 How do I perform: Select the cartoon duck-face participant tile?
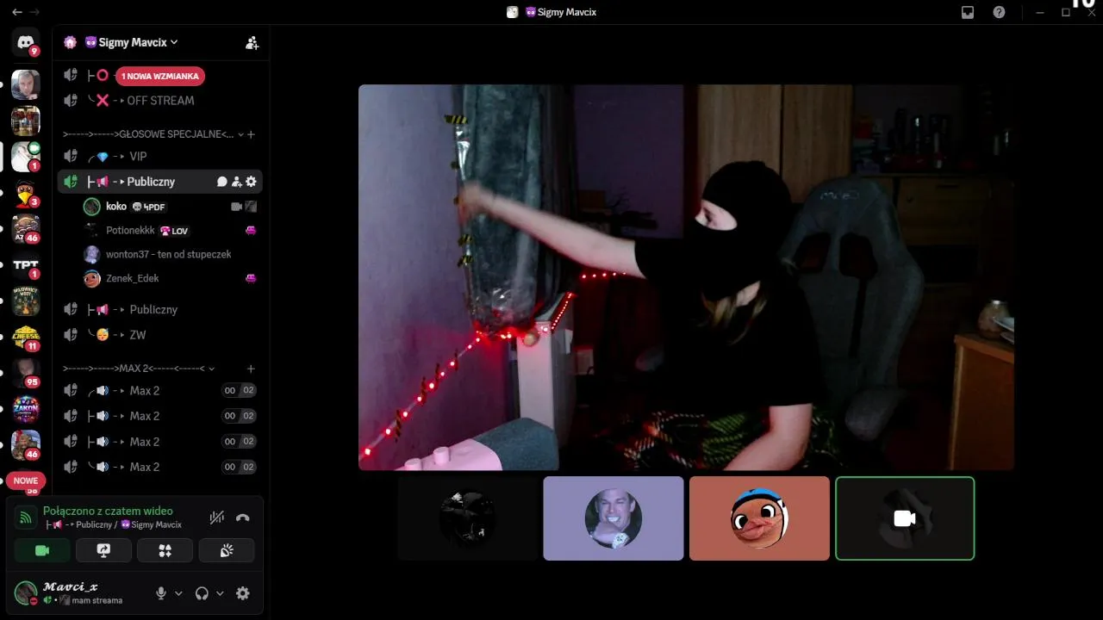click(x=759, y=518)
